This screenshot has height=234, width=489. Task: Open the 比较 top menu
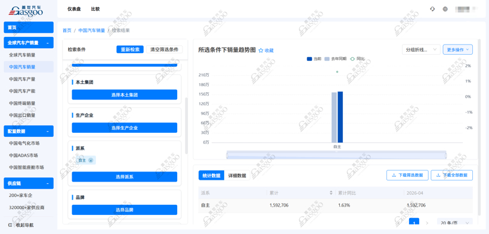95,9
